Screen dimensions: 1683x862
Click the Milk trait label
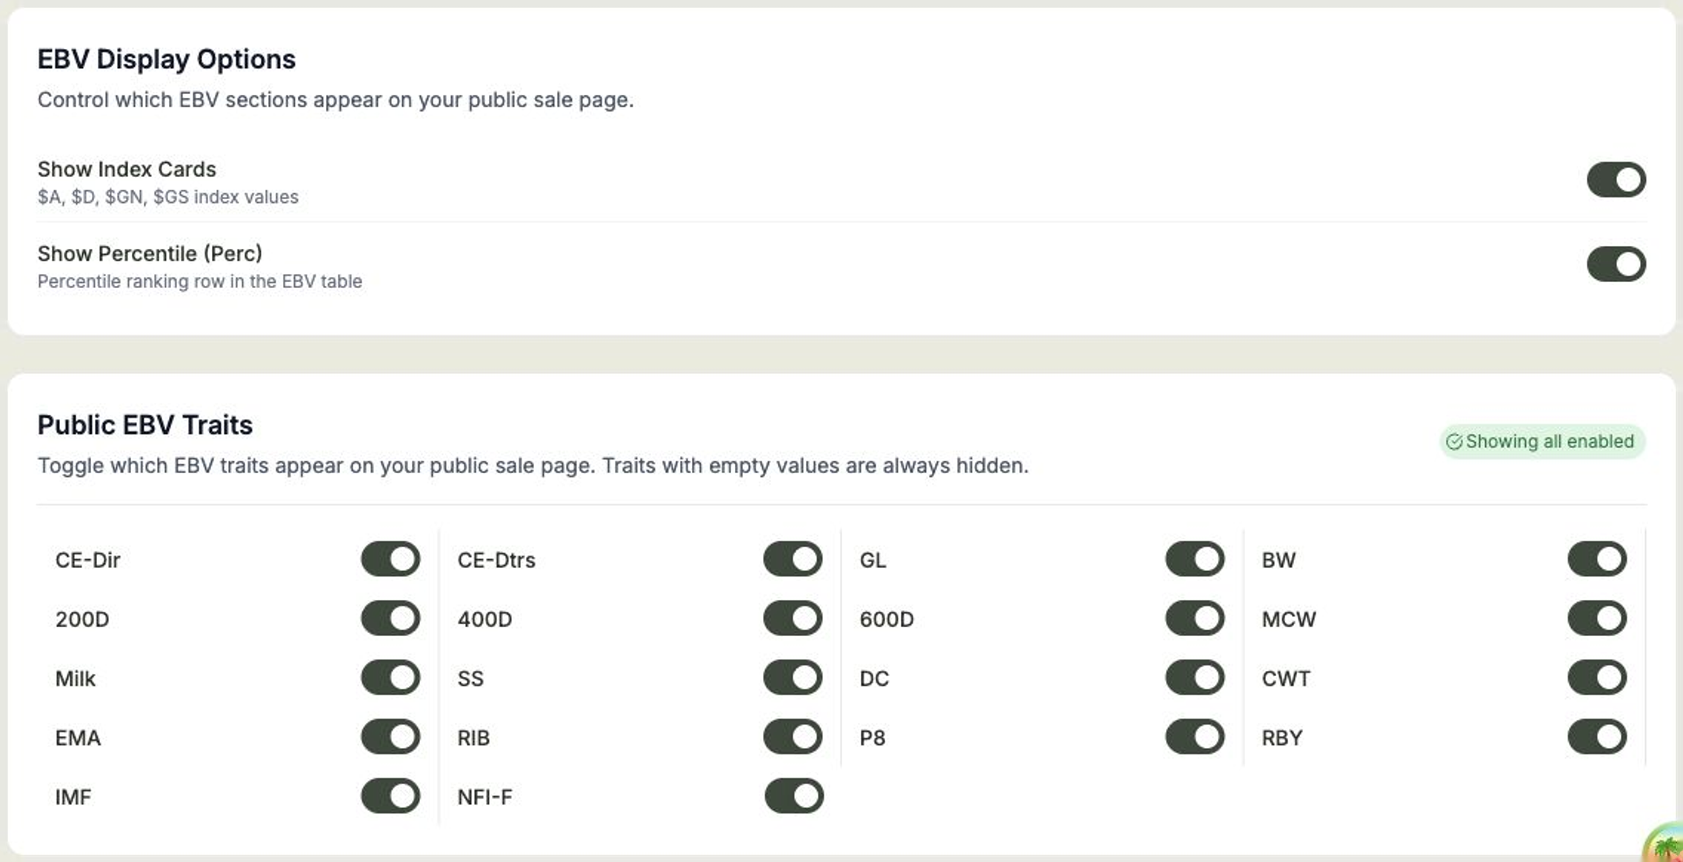[76, 678]
